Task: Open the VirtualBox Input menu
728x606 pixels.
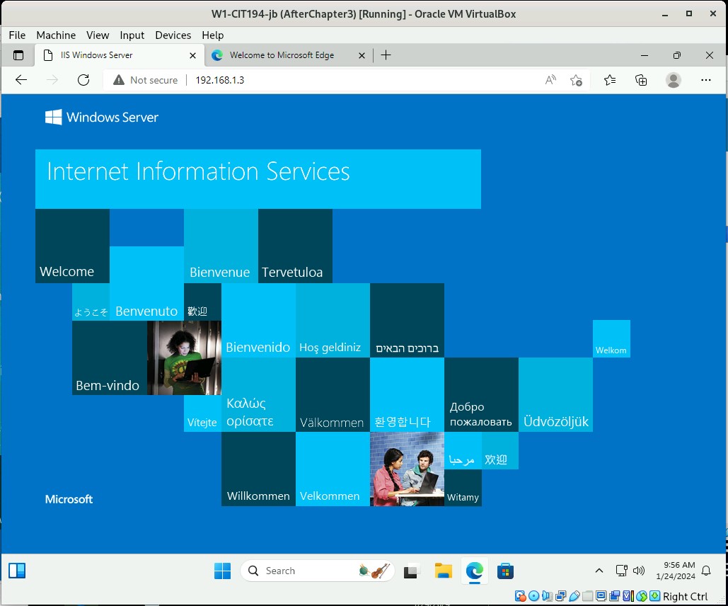Action: (x=132, y=35)
